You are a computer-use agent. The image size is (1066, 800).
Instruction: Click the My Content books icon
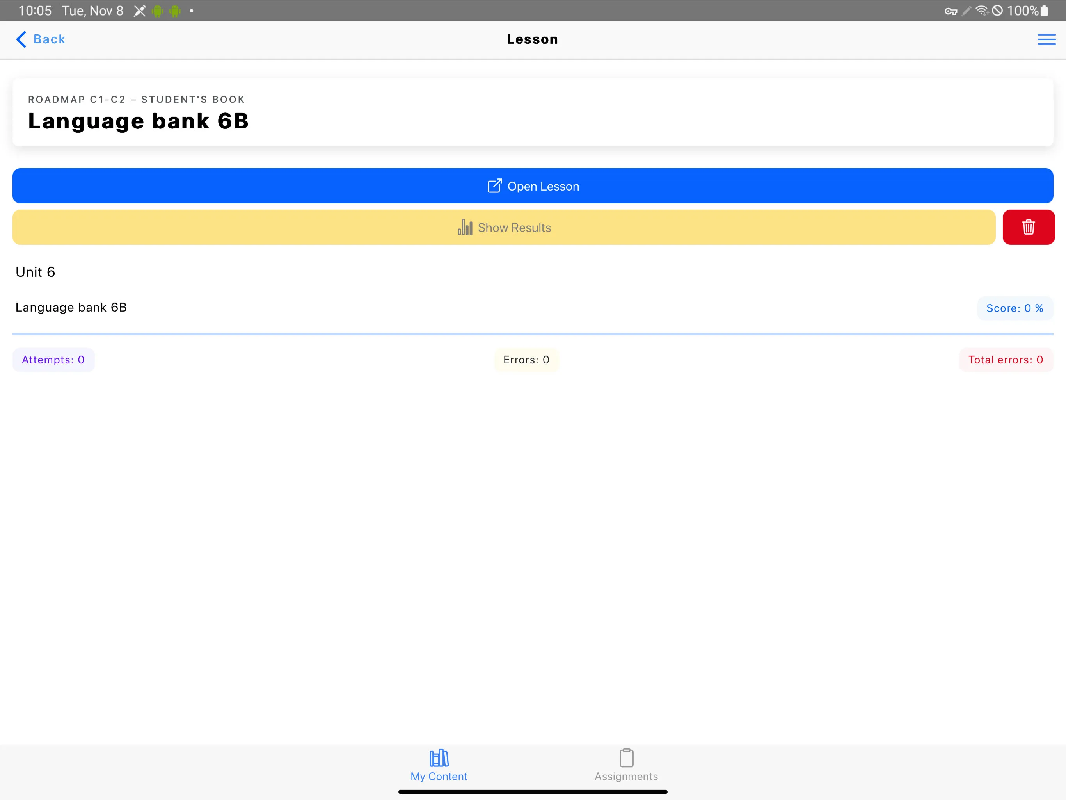pos(439,758)
